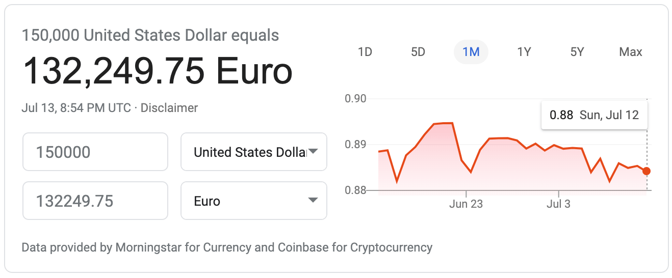The height and width of the screenshot is (278, 672).
Task: Select the 1D chart range
Action: (365, 52)
